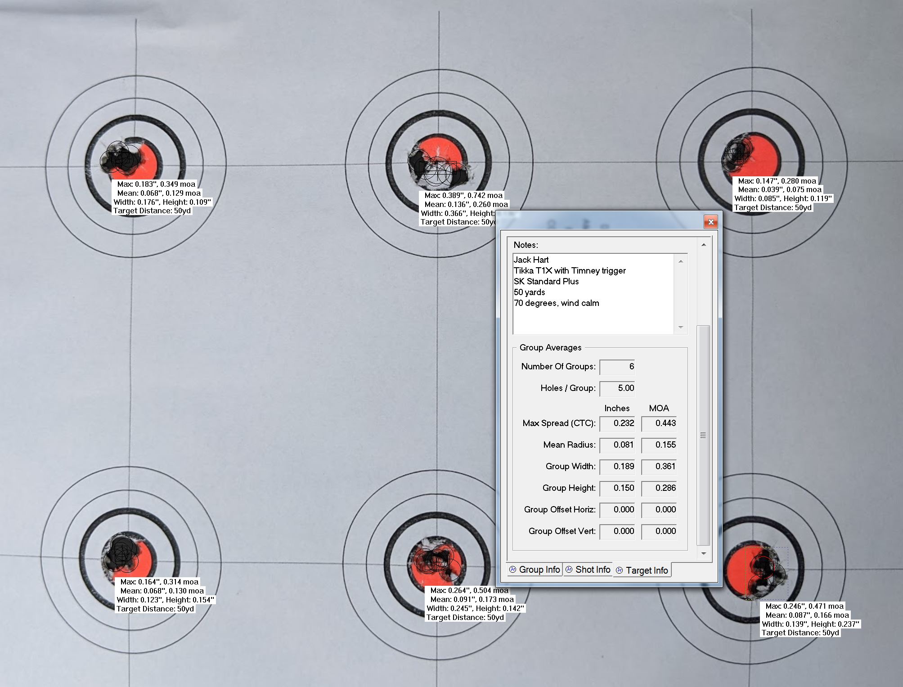Click the '50 yards' note line
The width and height of the screenshot is (903, 687).
click(x=530, y=292)
